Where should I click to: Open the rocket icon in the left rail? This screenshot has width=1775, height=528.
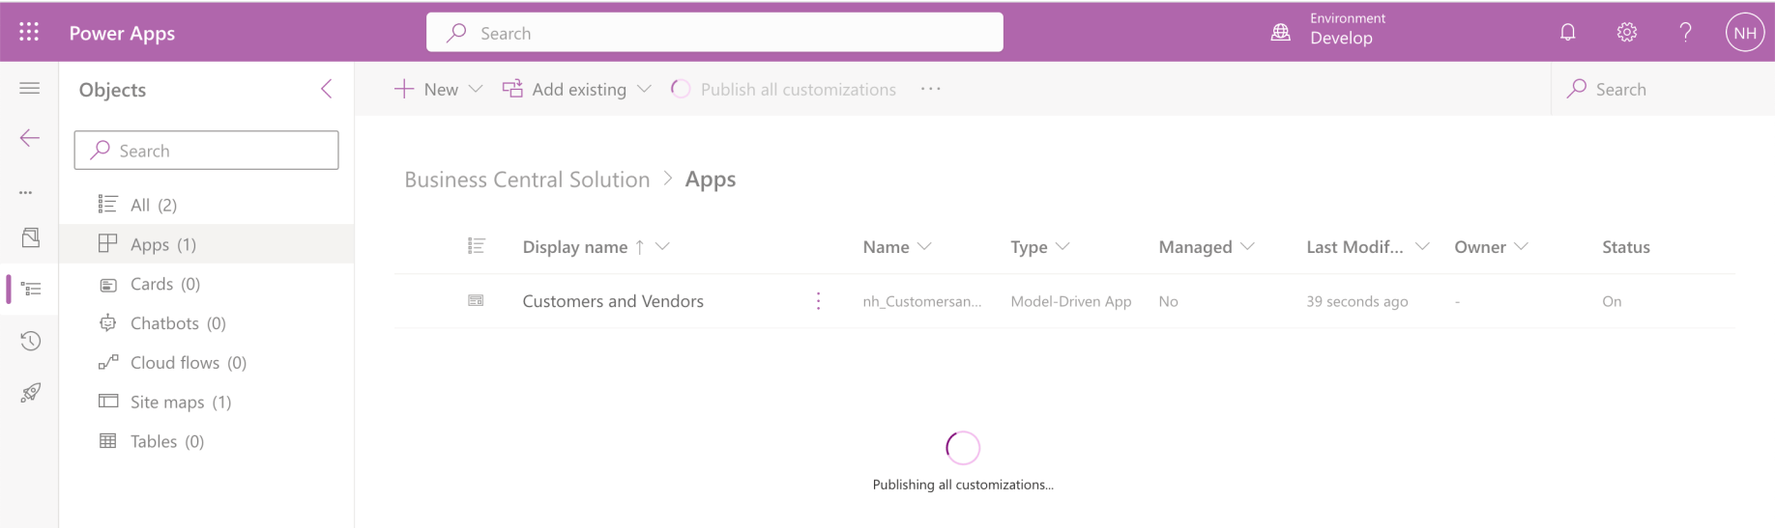tap(31, 393)
